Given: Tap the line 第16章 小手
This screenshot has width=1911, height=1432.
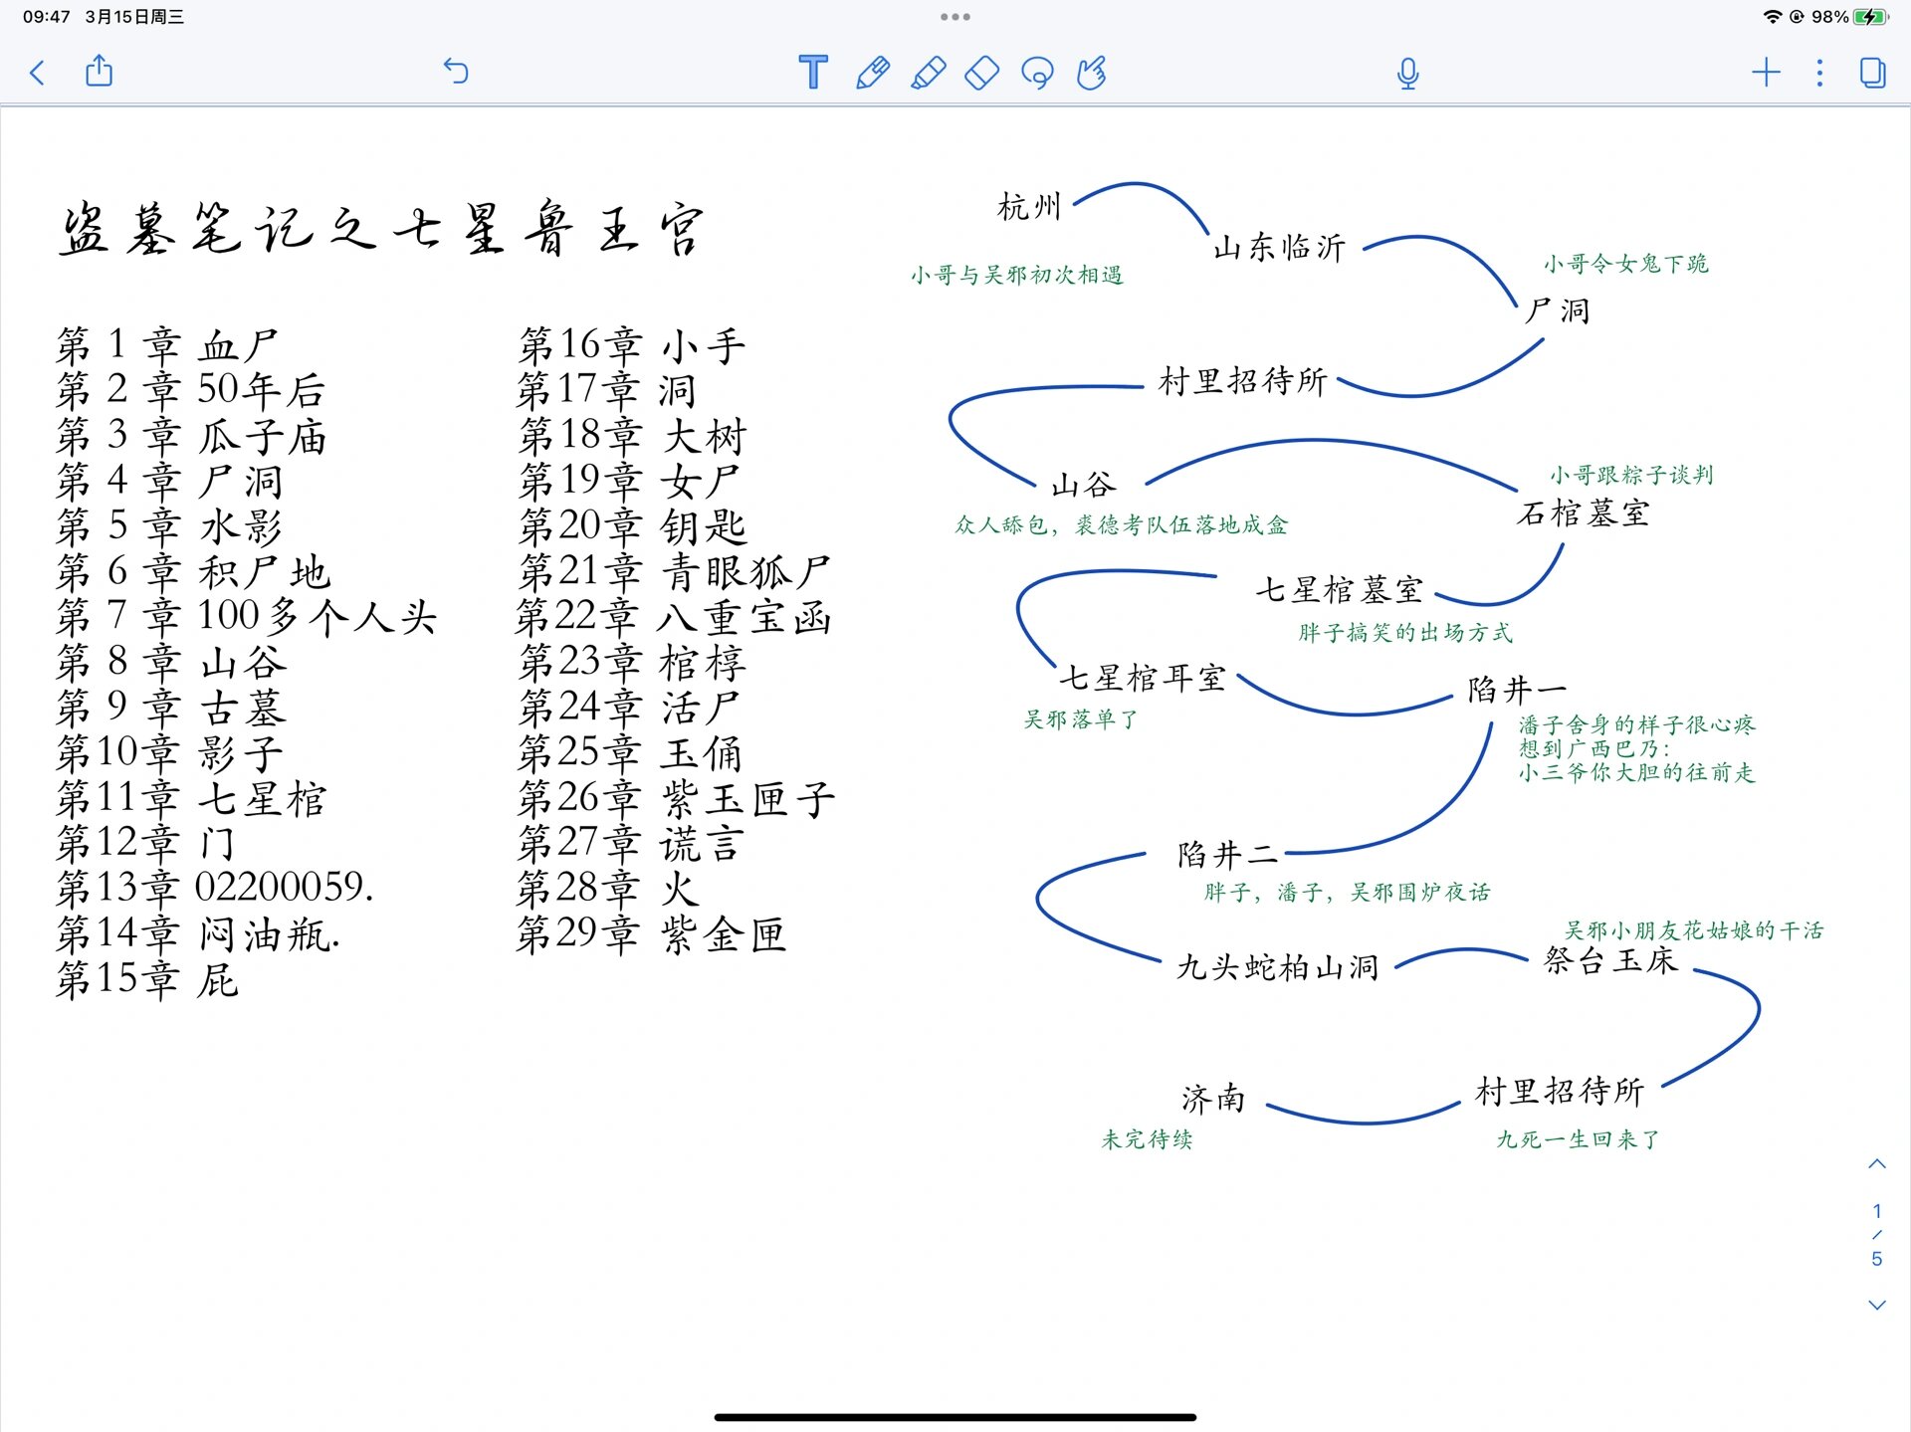Looking at the screenshot, I should 631,345.
